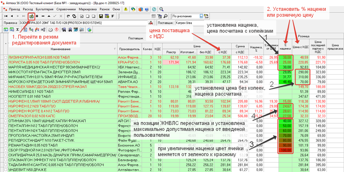344x172 pixels.
Task: Open Приход menu
Action: pyautogui.click(x=14, y=9)
